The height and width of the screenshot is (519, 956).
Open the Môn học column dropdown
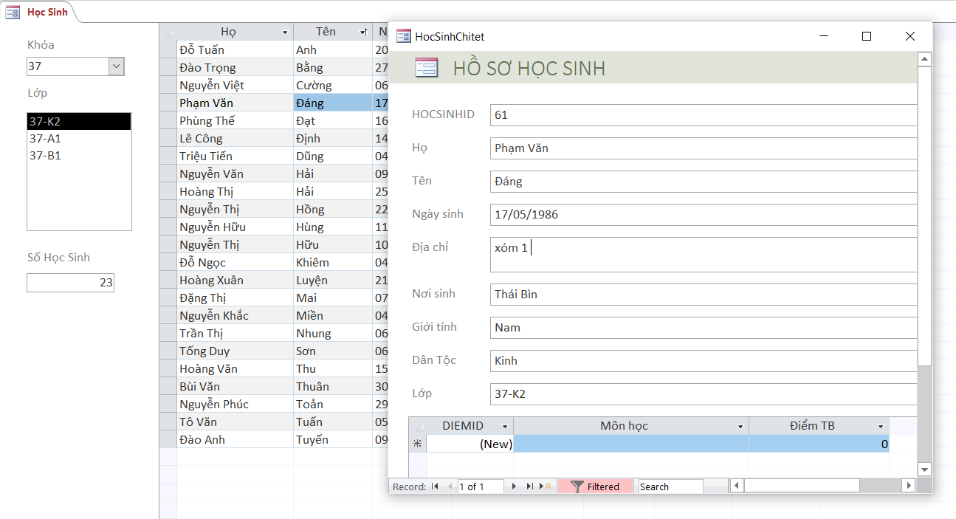[740, 426]
